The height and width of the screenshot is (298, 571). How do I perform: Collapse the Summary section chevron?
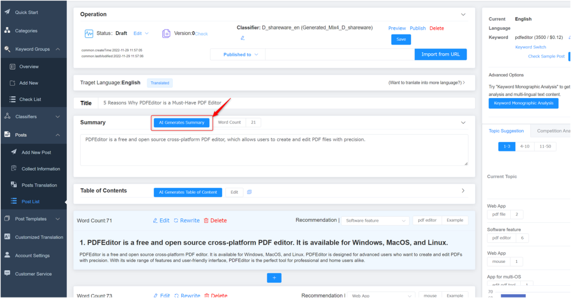click(463, 123)
